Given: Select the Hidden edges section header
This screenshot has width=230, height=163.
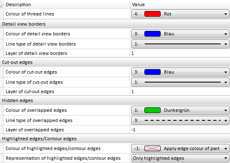Looking at the screenshot, I should [115, 100].
